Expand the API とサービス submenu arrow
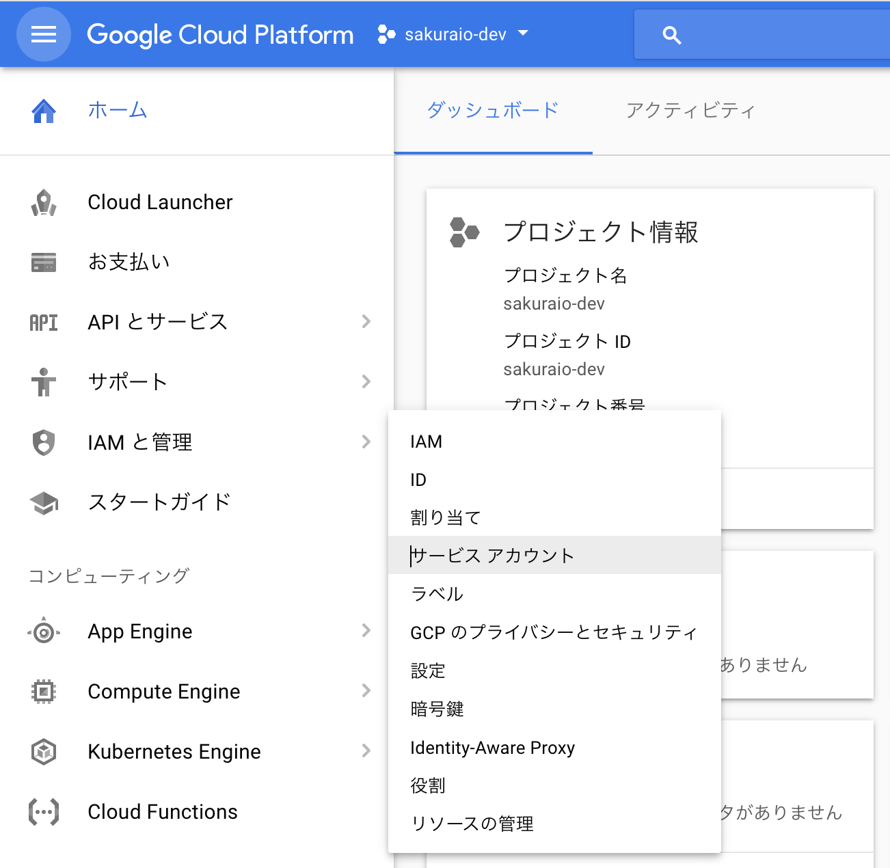Screen dimensions: 890x868 click(x=366, y=321)
